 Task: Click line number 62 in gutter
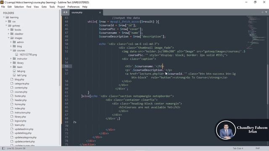tap(66, 96)
